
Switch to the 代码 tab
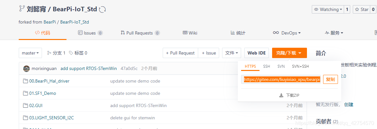tap(43, 33)
